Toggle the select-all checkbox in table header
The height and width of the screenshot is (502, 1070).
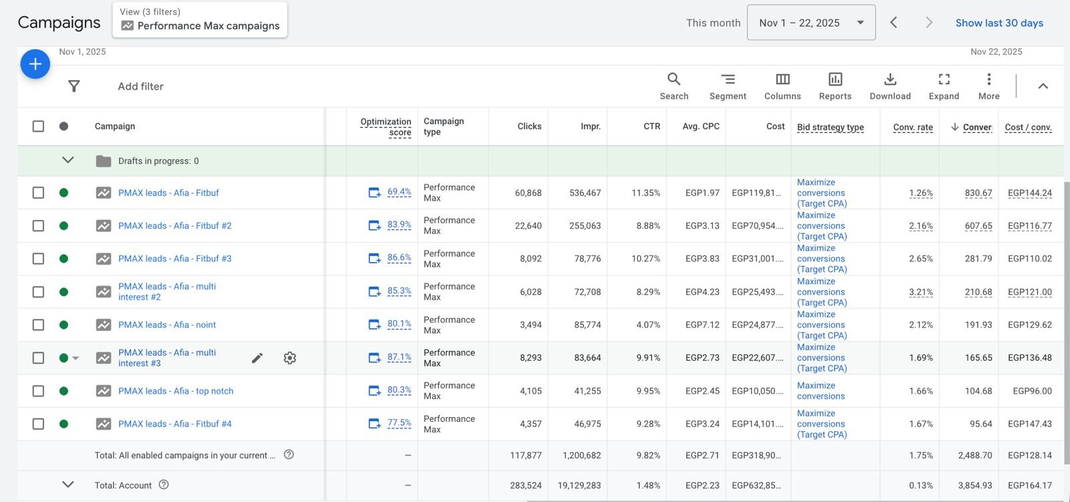point(38,126)
